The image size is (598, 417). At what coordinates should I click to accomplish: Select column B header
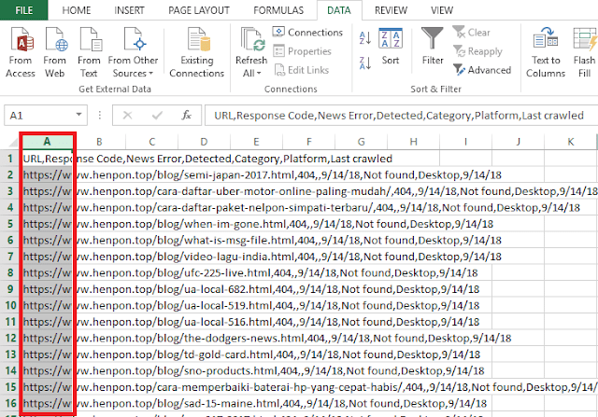pyautogui.click(x=99, y=142)
